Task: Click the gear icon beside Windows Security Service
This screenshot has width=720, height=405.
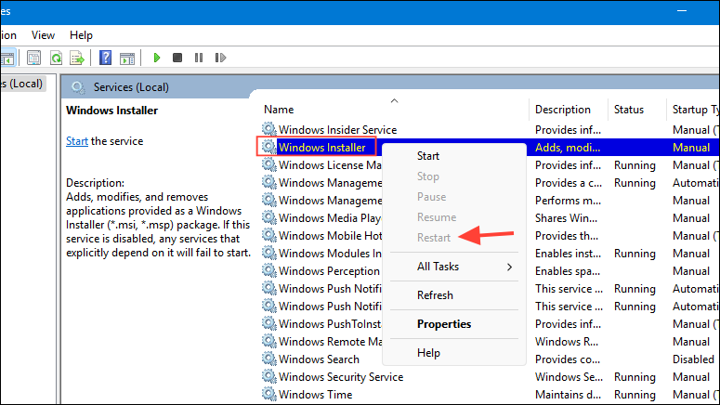Action: coord(269,376)
